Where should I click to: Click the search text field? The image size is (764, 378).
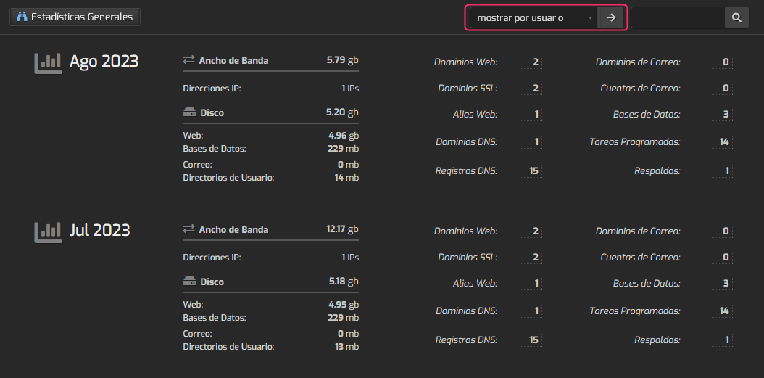(x=678, y=17)
